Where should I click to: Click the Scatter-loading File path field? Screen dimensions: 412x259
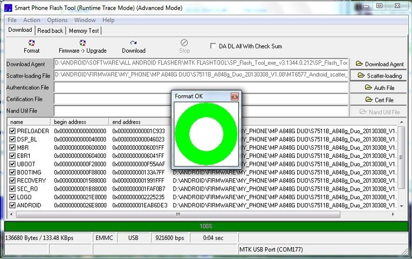click(x=201, y=75)
